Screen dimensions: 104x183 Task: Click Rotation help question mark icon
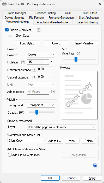tap(23, 62)
